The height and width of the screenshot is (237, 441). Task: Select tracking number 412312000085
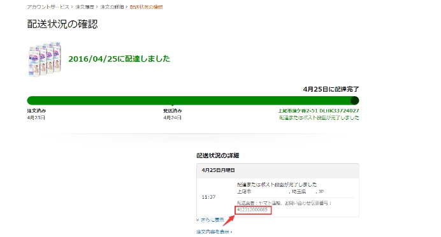pyautogui.click(x=252, y=210)
